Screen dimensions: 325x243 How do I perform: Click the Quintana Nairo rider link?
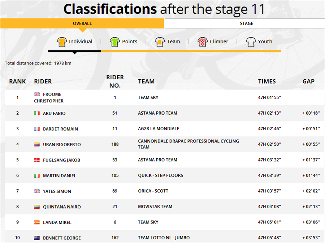point(62,207)
